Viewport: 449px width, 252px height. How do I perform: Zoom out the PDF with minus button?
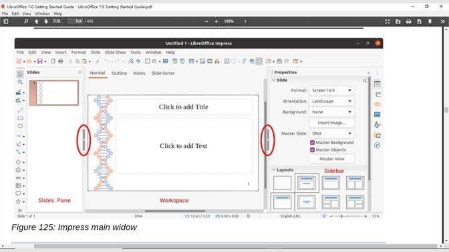point(206,21)
